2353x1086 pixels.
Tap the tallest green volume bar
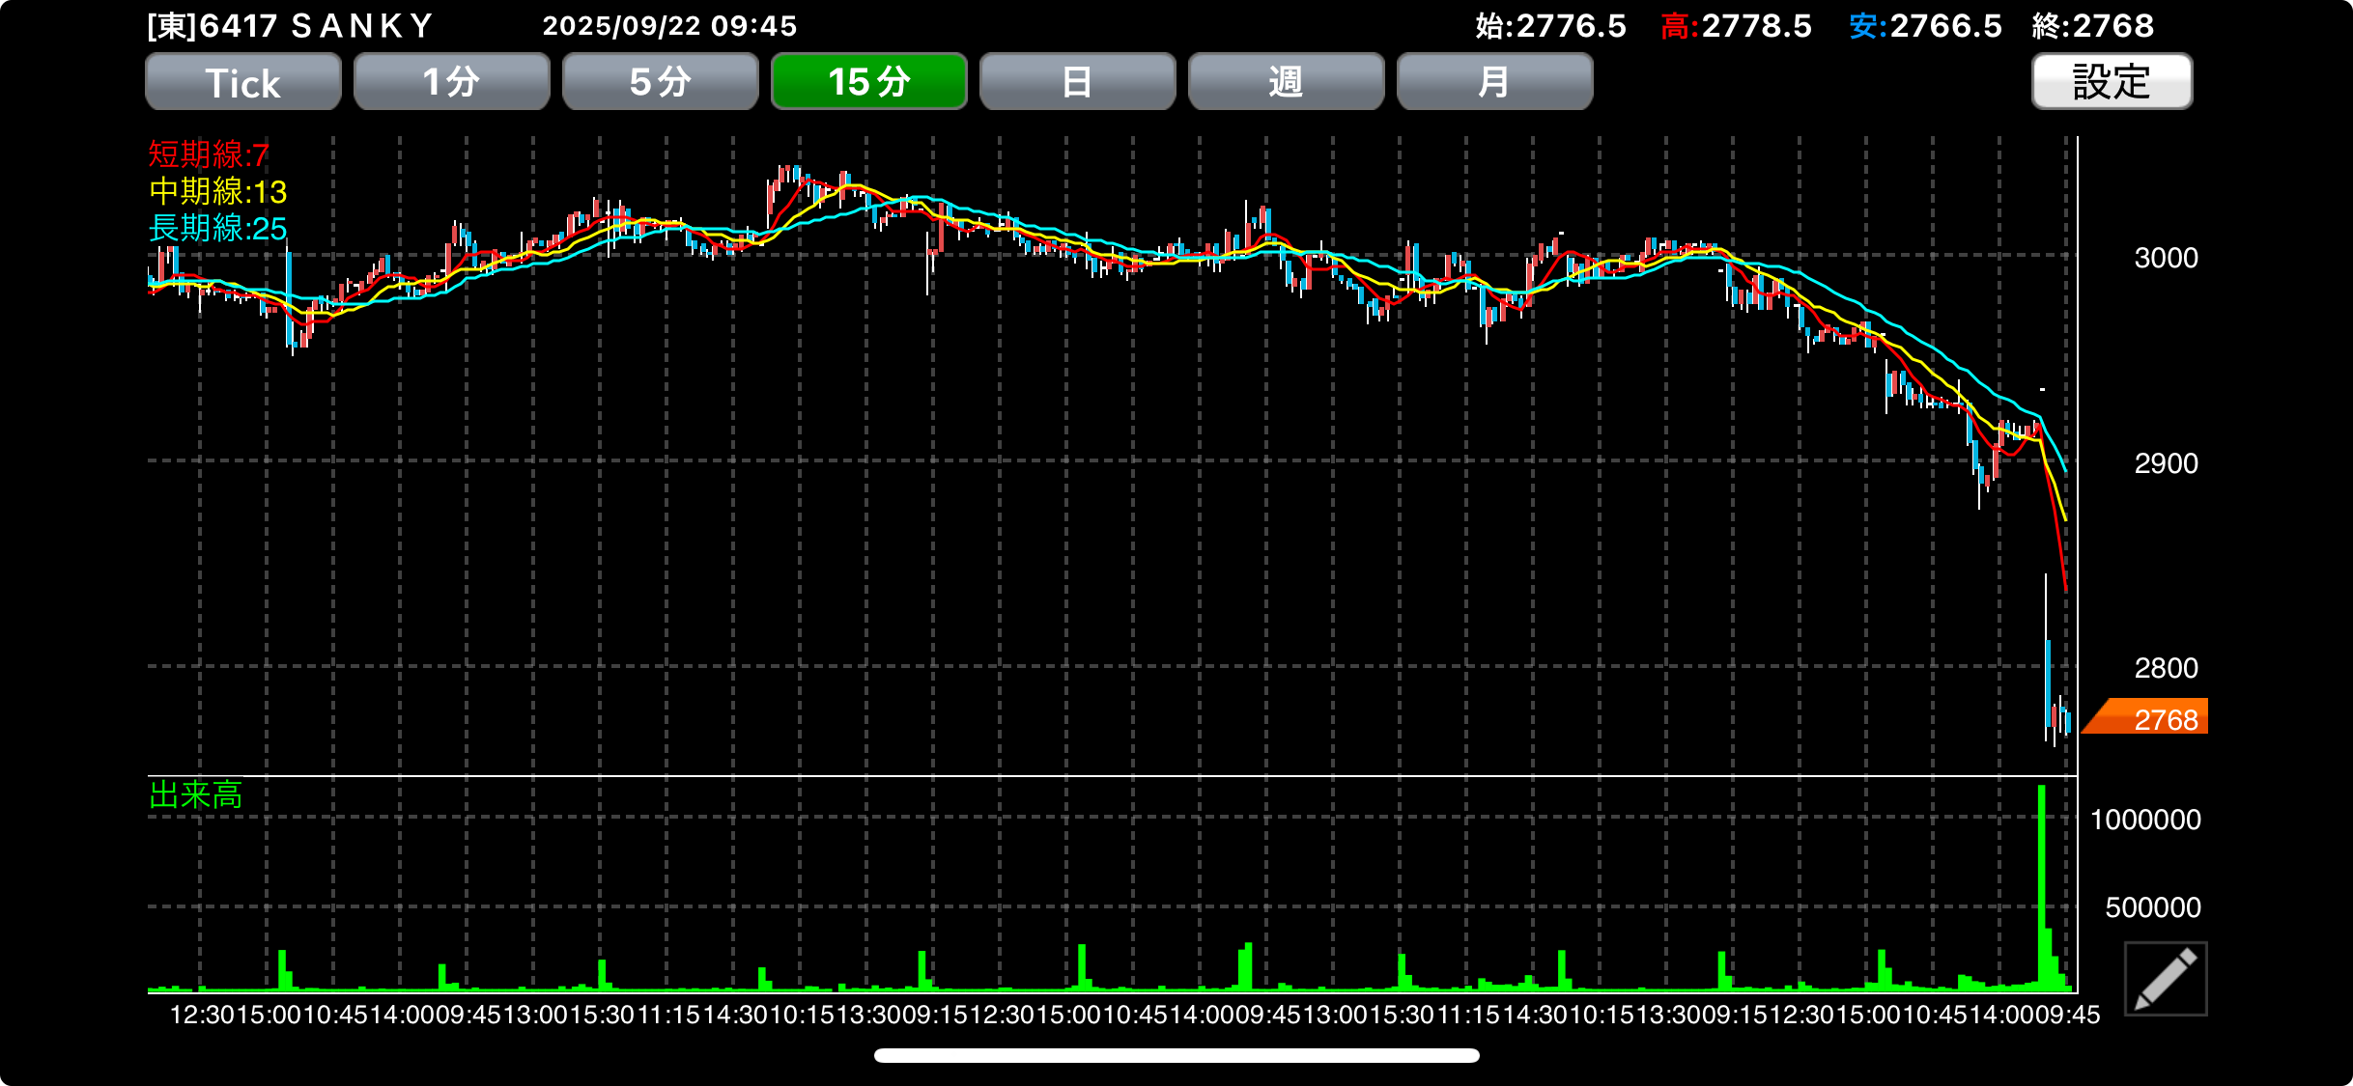[x=2041, y=888]
